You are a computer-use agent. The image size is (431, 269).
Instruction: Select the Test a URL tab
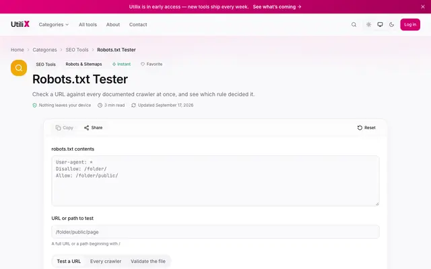click(69, 262)
